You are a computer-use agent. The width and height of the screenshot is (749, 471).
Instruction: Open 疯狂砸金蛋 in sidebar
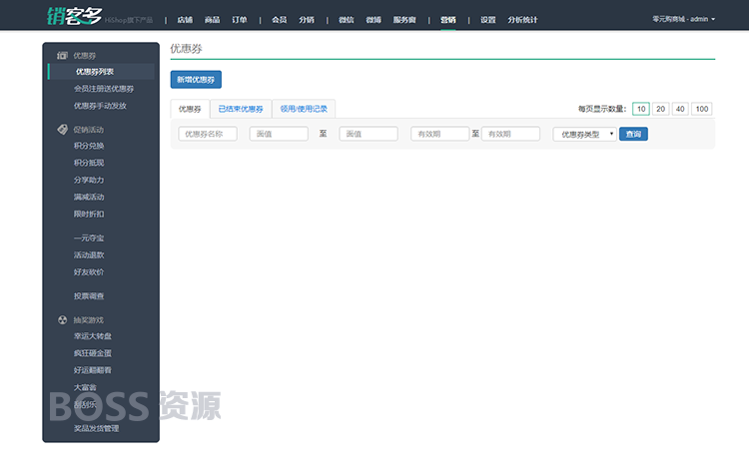93,353
